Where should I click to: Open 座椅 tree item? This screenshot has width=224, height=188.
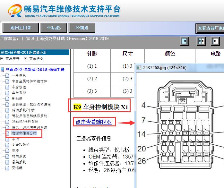click(15, 150)
